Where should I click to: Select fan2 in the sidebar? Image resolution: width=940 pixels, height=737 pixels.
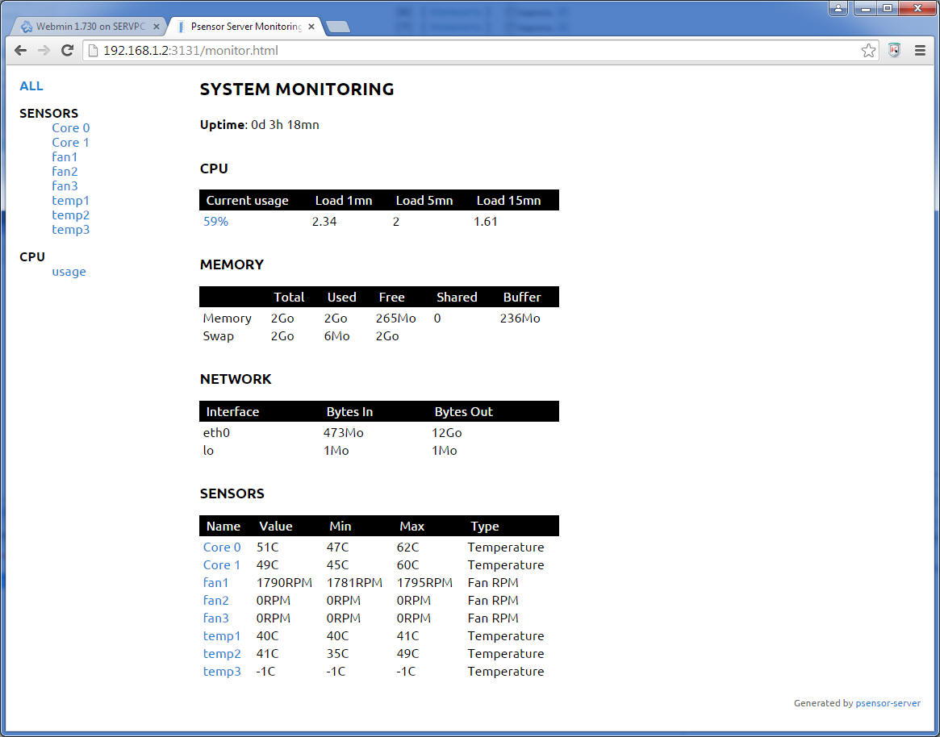[65, 171]
